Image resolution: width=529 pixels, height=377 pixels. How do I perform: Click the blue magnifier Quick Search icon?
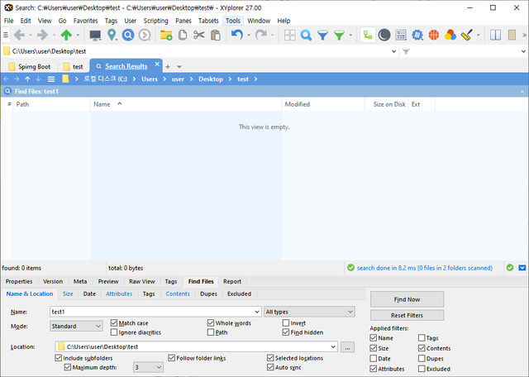point(306,35)
